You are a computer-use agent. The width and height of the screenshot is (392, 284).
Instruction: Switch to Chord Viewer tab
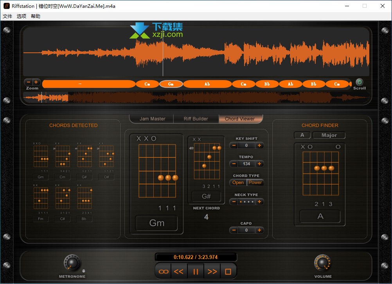(x=240, y=119)
